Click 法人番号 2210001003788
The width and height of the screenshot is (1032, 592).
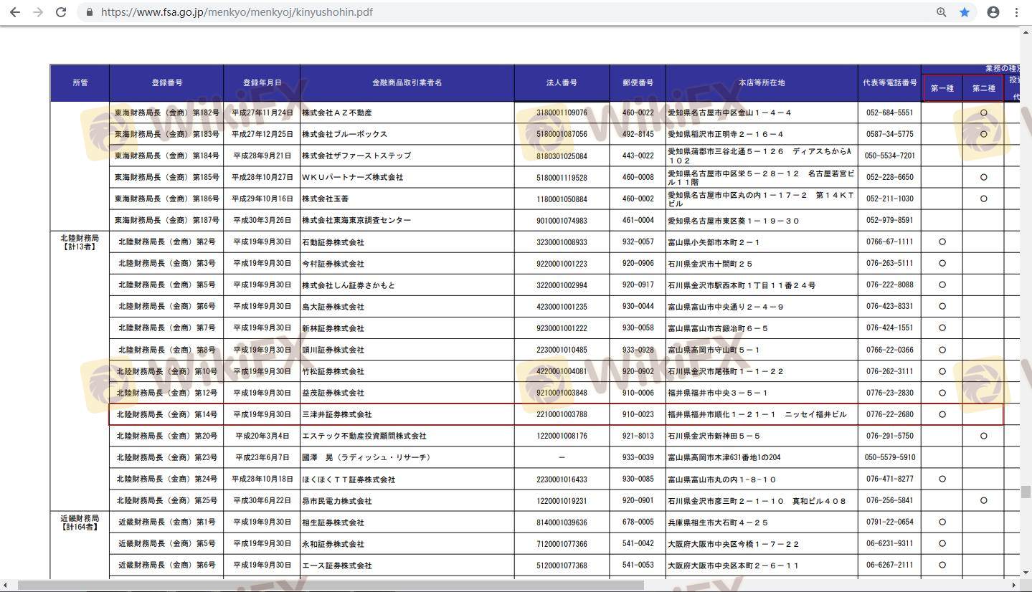coord(562,414)
